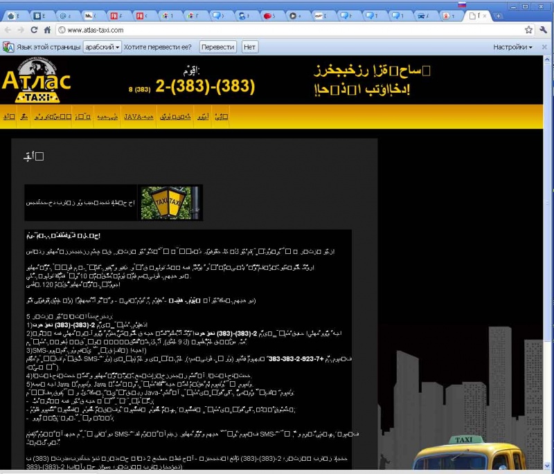Screen dimensions: 554x474
Task: Open the wrench settings menu
Action: pyautogui.click(x=544, y=30)
